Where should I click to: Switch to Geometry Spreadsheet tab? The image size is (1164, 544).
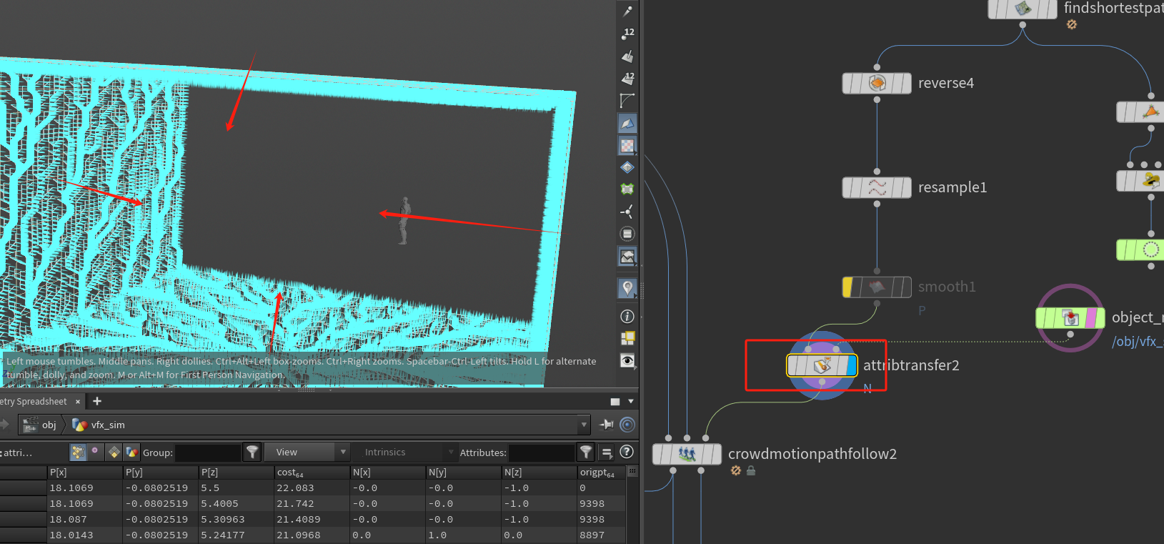click(x=34, y=402)
